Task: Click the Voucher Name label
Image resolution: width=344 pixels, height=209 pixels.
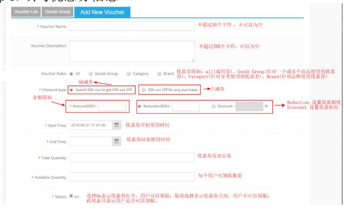Action: click(x=53, y=26)
